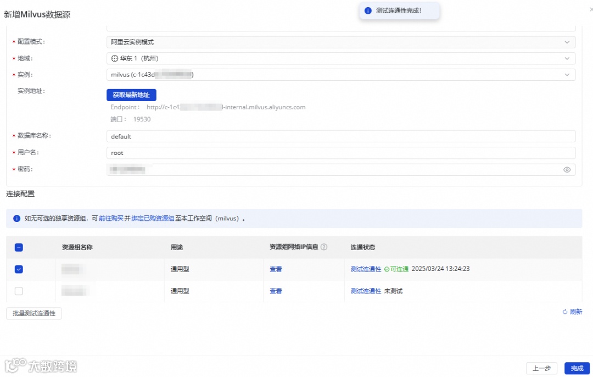Open the 实例 instance dropdown
This screenshot has height=377, width=593.
tap(341, 75)
